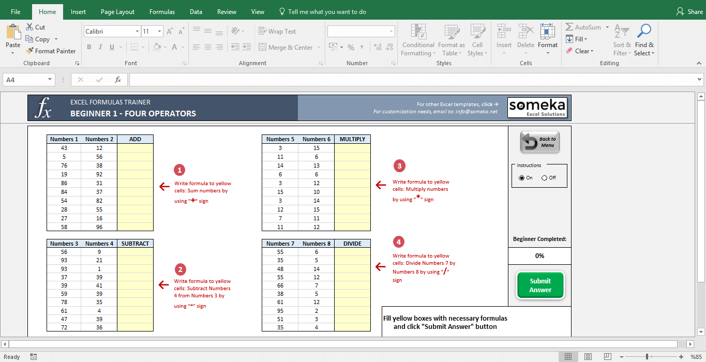Expand the formula bar chevron
The height and width of the screenshot is (362, 706).
(x=700, y=80)
